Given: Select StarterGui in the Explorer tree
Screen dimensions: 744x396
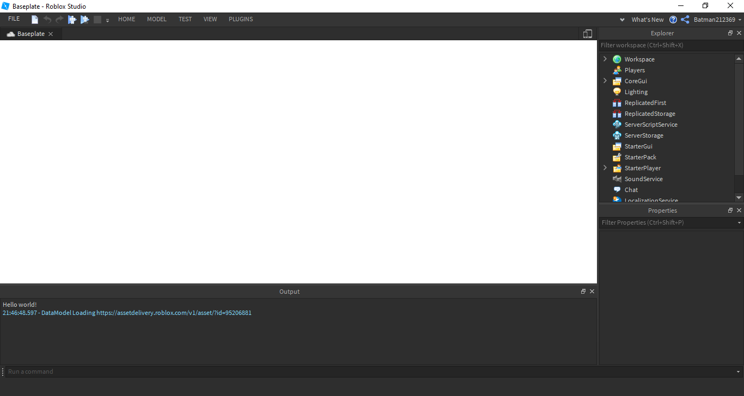Looking at the screenshot, I should [638, 146].
